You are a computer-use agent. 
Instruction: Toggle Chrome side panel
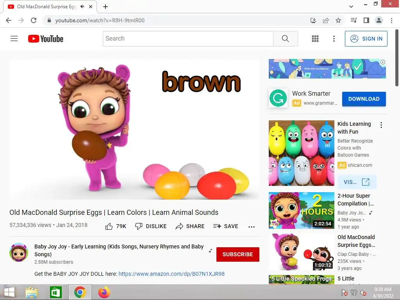(x=366, y=20)
